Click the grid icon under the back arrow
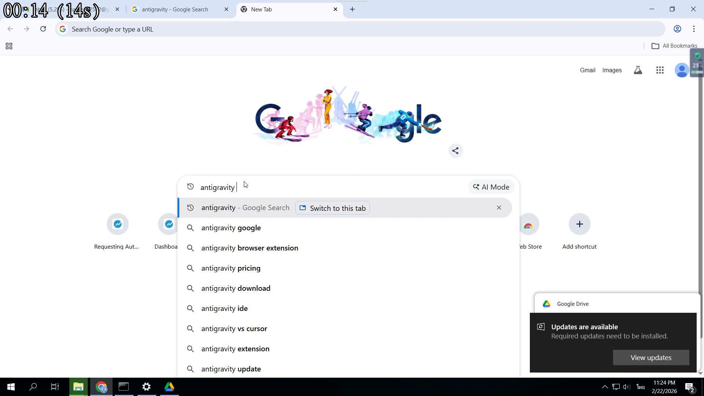This screenshot has height=396, width=704. point(8,46)
